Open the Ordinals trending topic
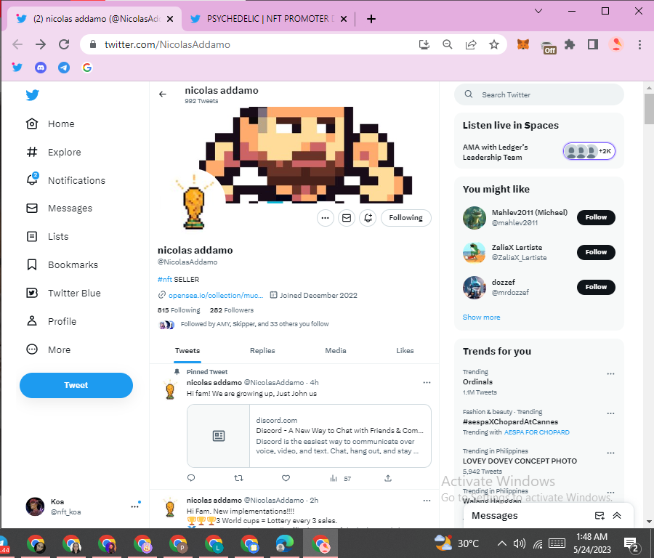 pyautogui.click(x=477, y=382)
